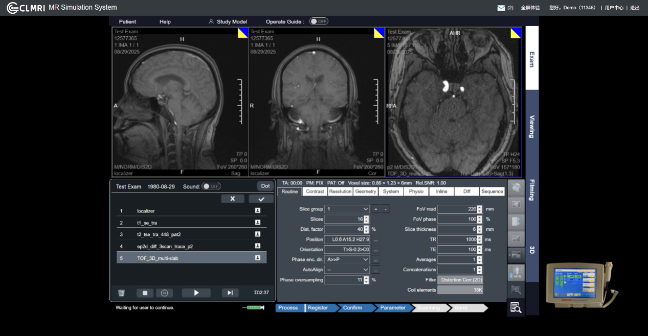The height and width of the screenshot is (336, 648).
Task: Click the Dot button
Action: (x=265, y=186)
